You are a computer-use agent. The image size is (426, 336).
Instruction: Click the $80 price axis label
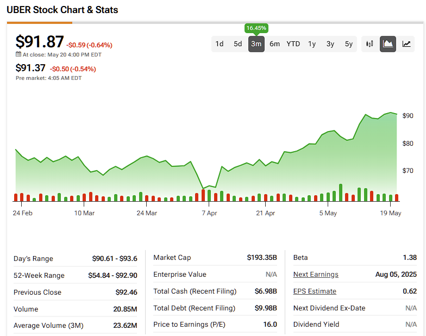[408, 144]
